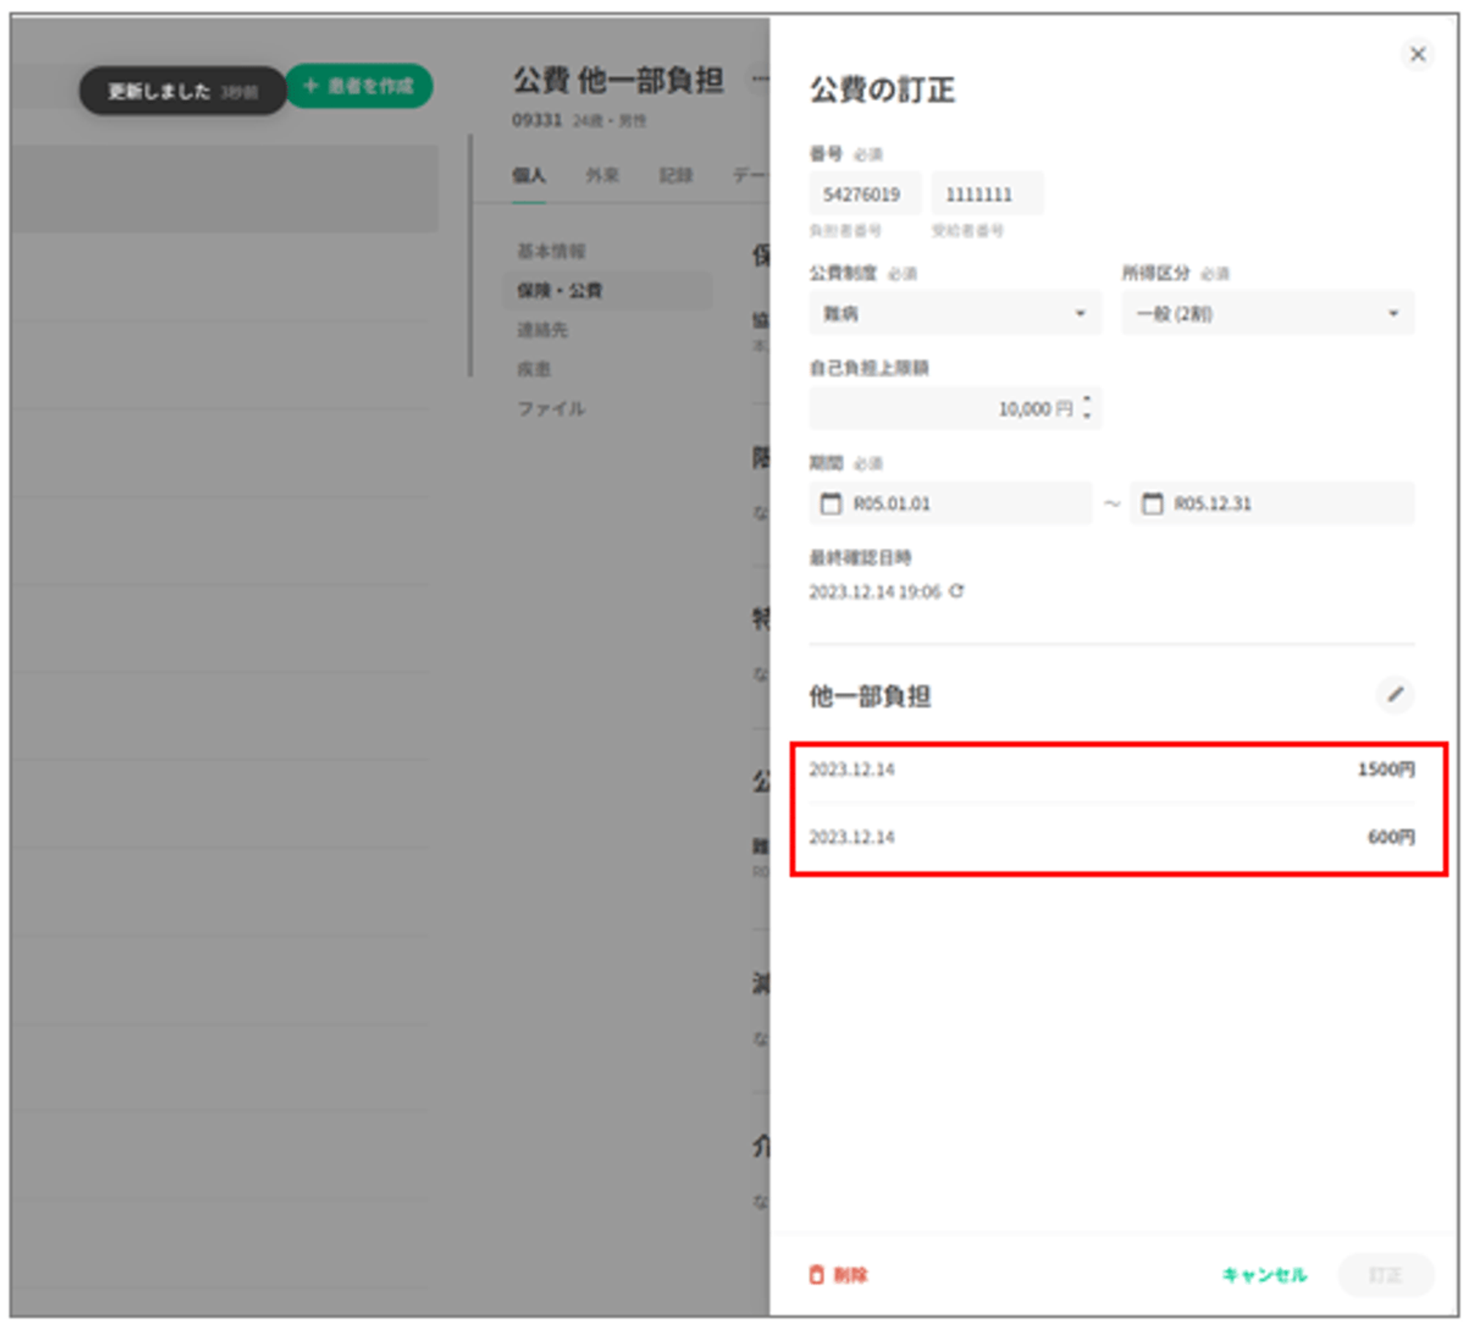Open 連絡先 in the side menu

pyautogui.click(x=542, y=330)
